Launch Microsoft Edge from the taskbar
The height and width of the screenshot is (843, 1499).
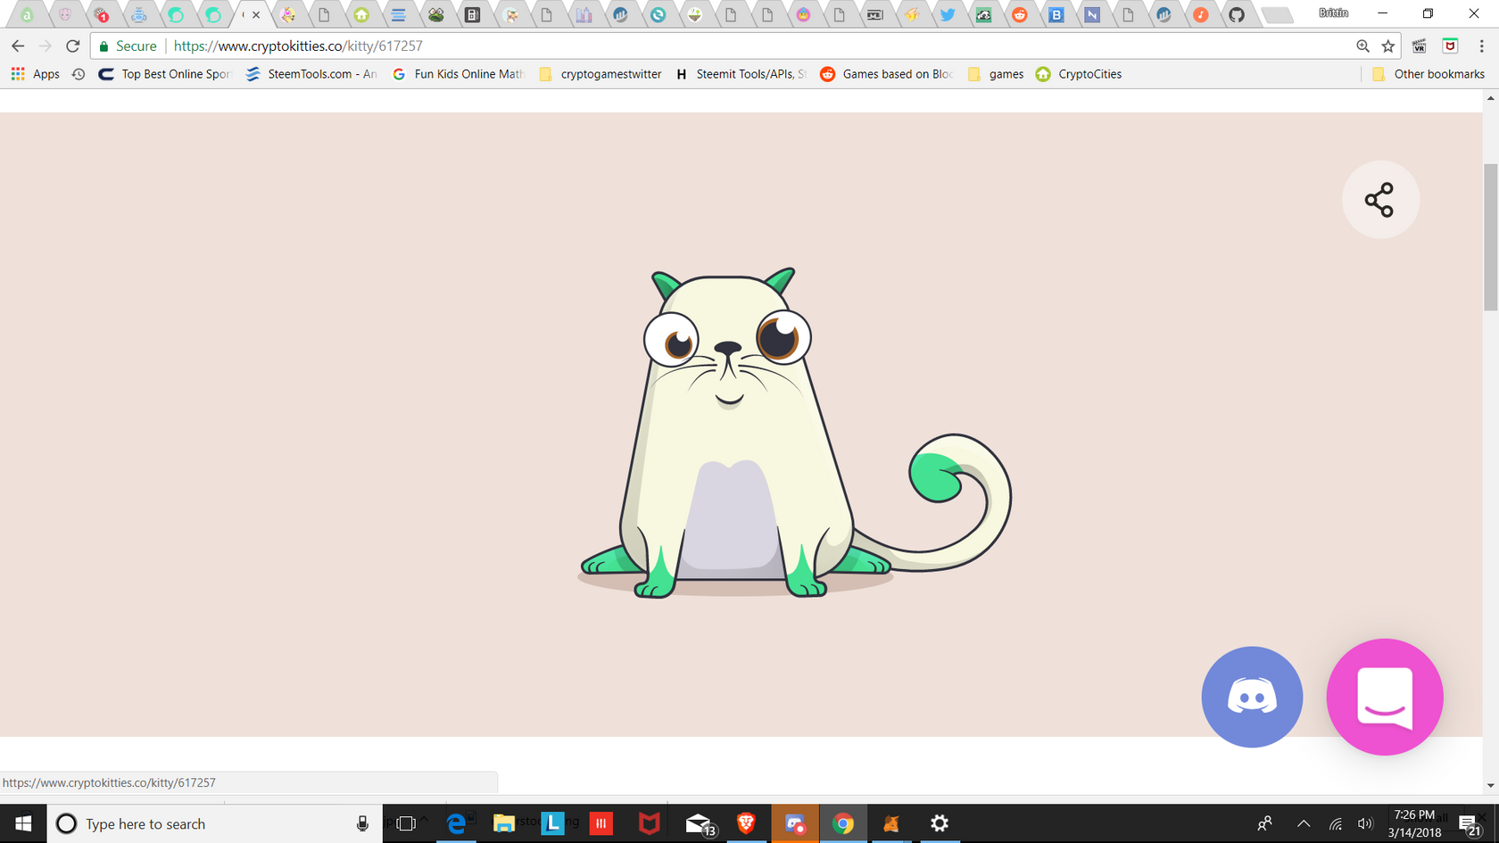456,823
